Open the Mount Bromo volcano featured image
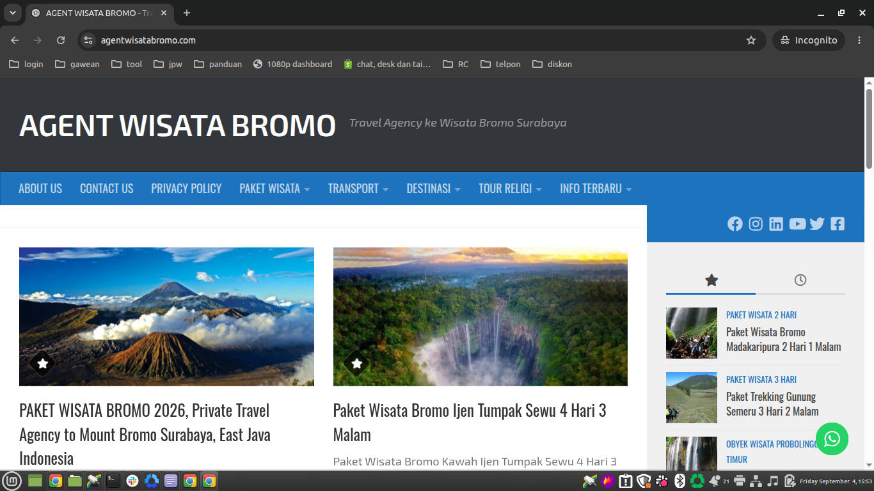The image size is (874, 491). [166, 316]
